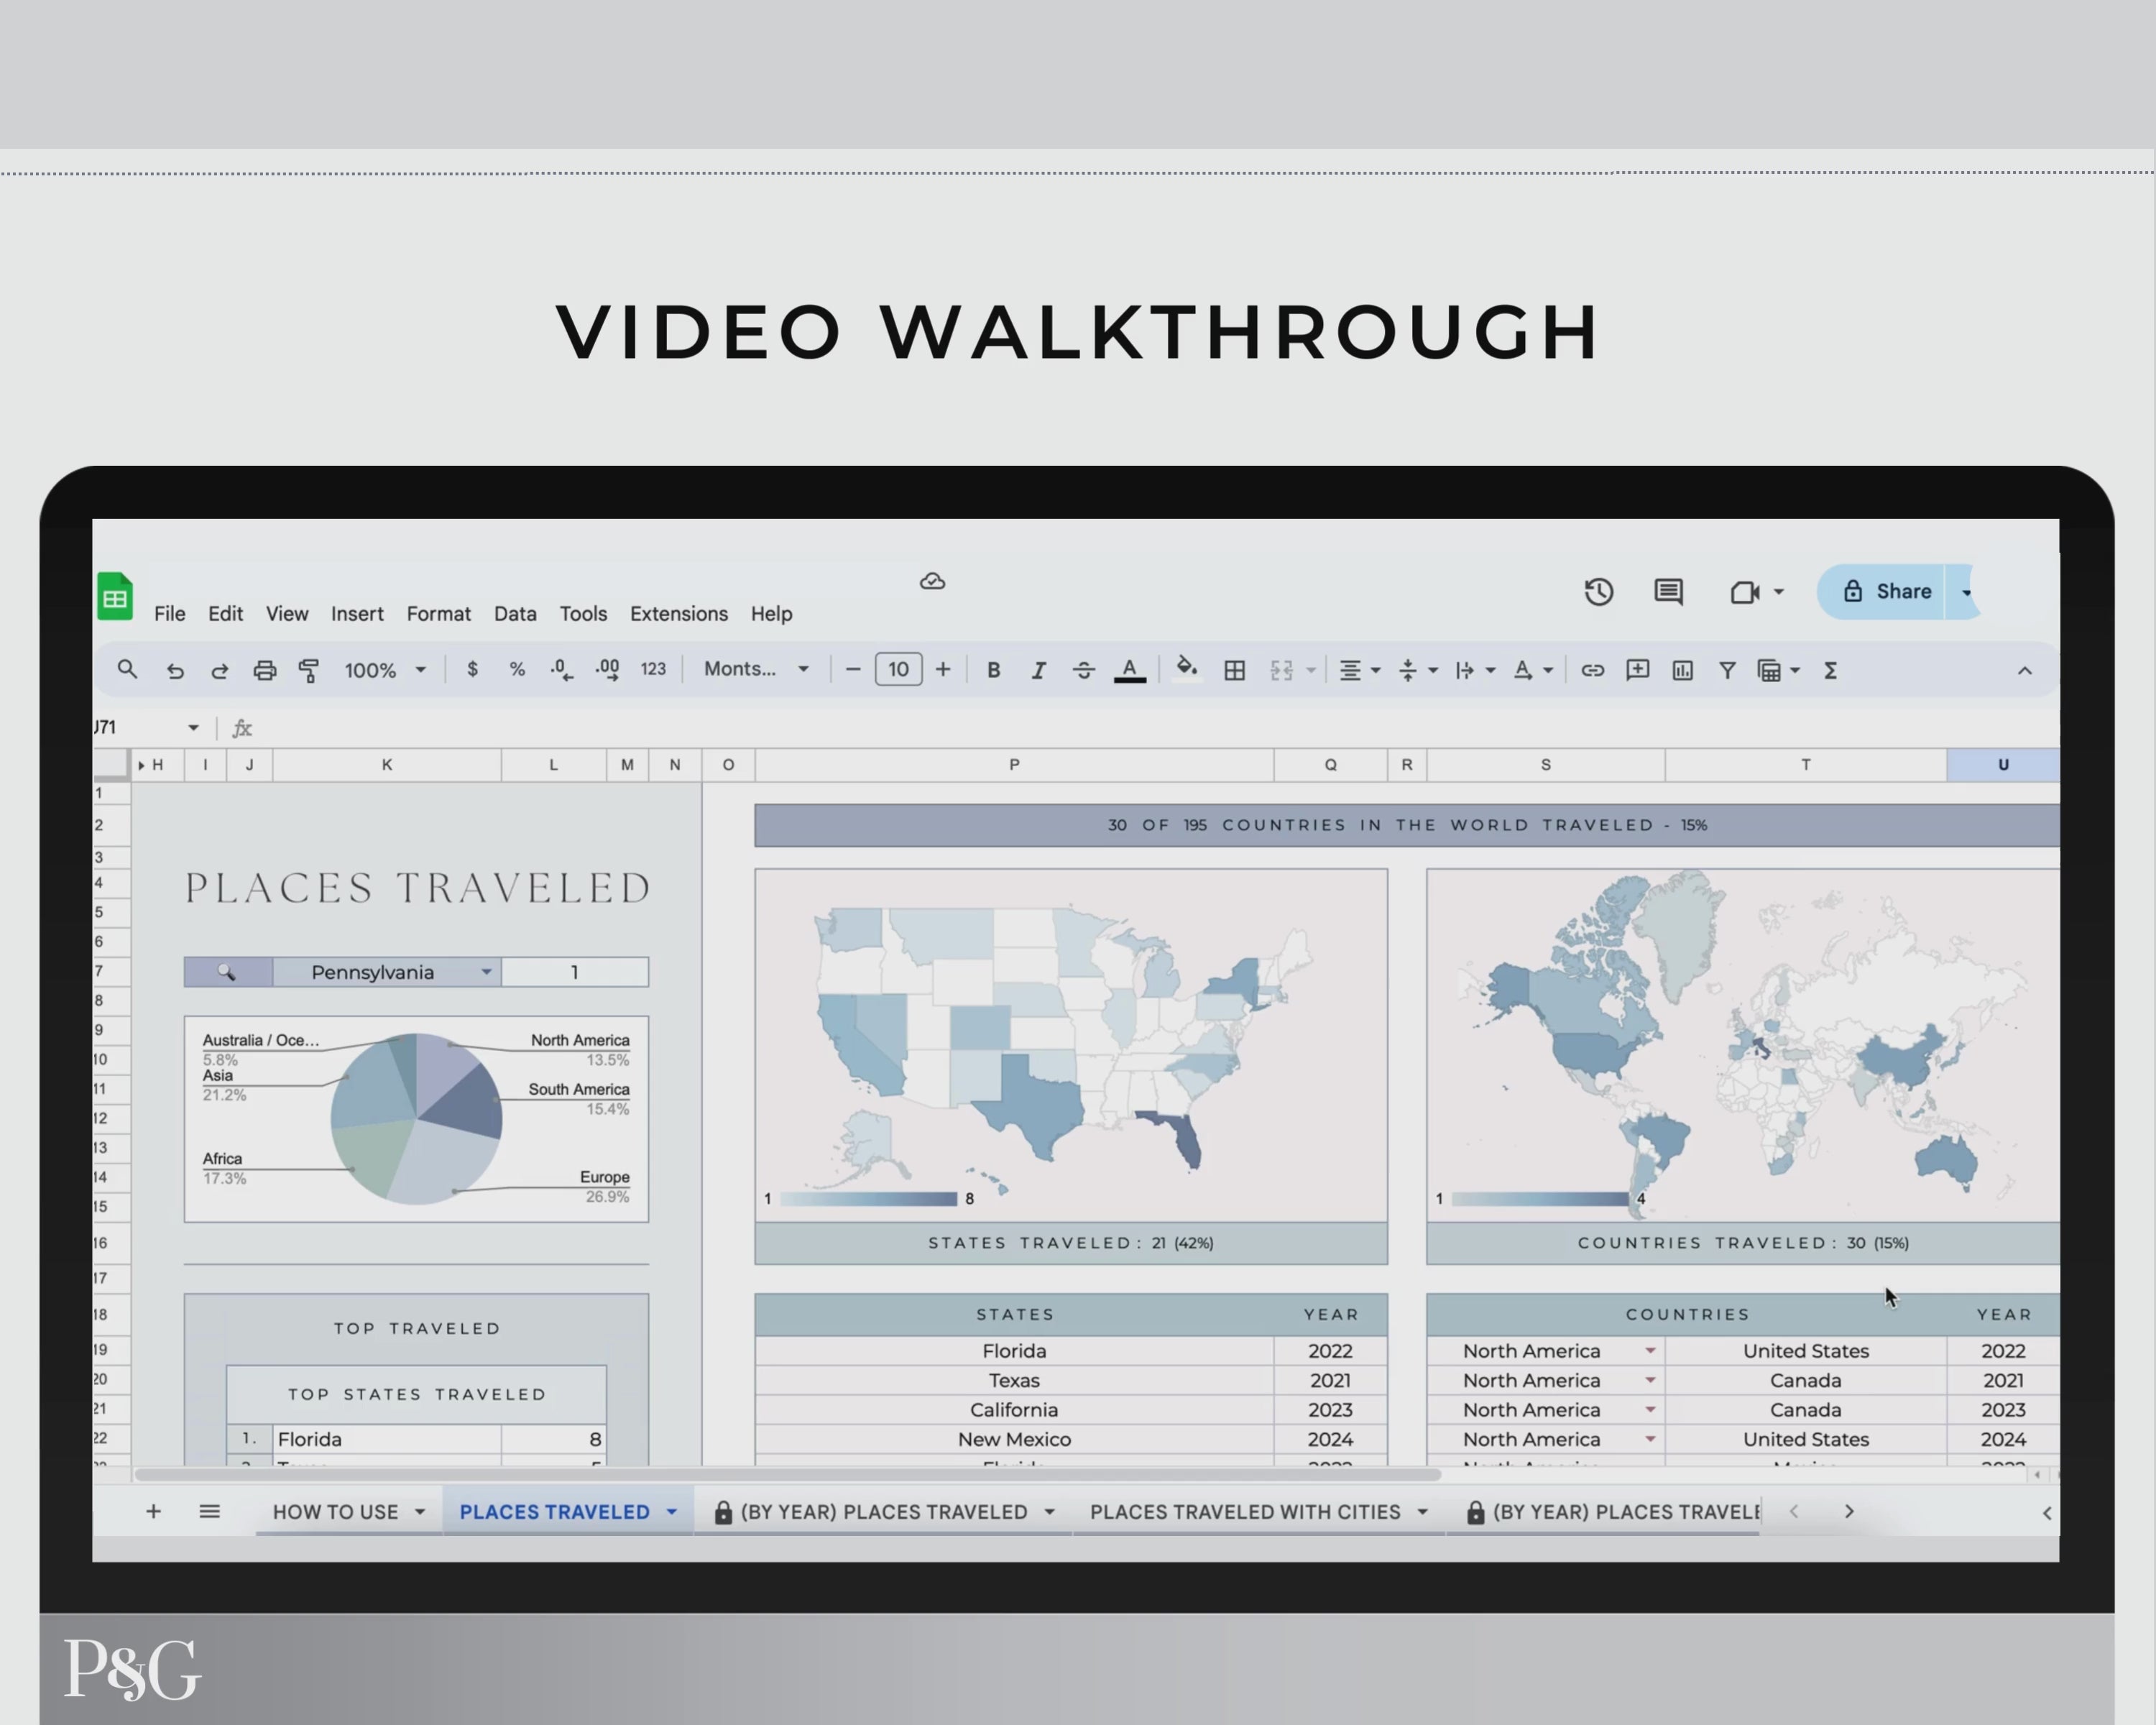Click the add new sheet plus button
This screenshot has width=2156, height=1725.
click(x=153, y=1512)
